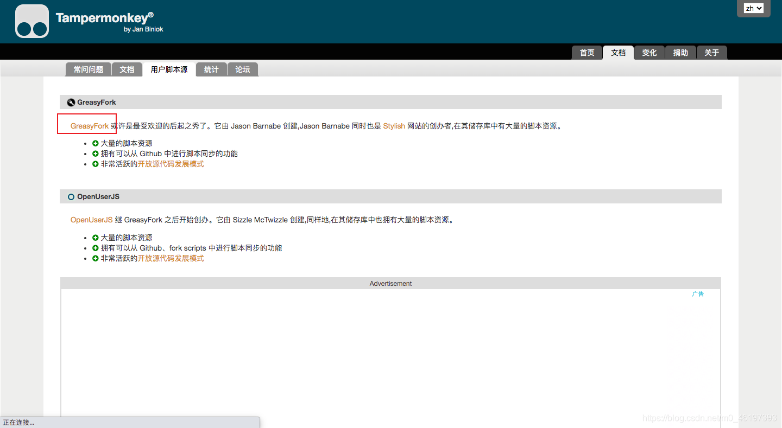Screen dimensions: 782x428
Task: Click green plus icon beside 'Github、fork scripts' item
Action: 96,248
